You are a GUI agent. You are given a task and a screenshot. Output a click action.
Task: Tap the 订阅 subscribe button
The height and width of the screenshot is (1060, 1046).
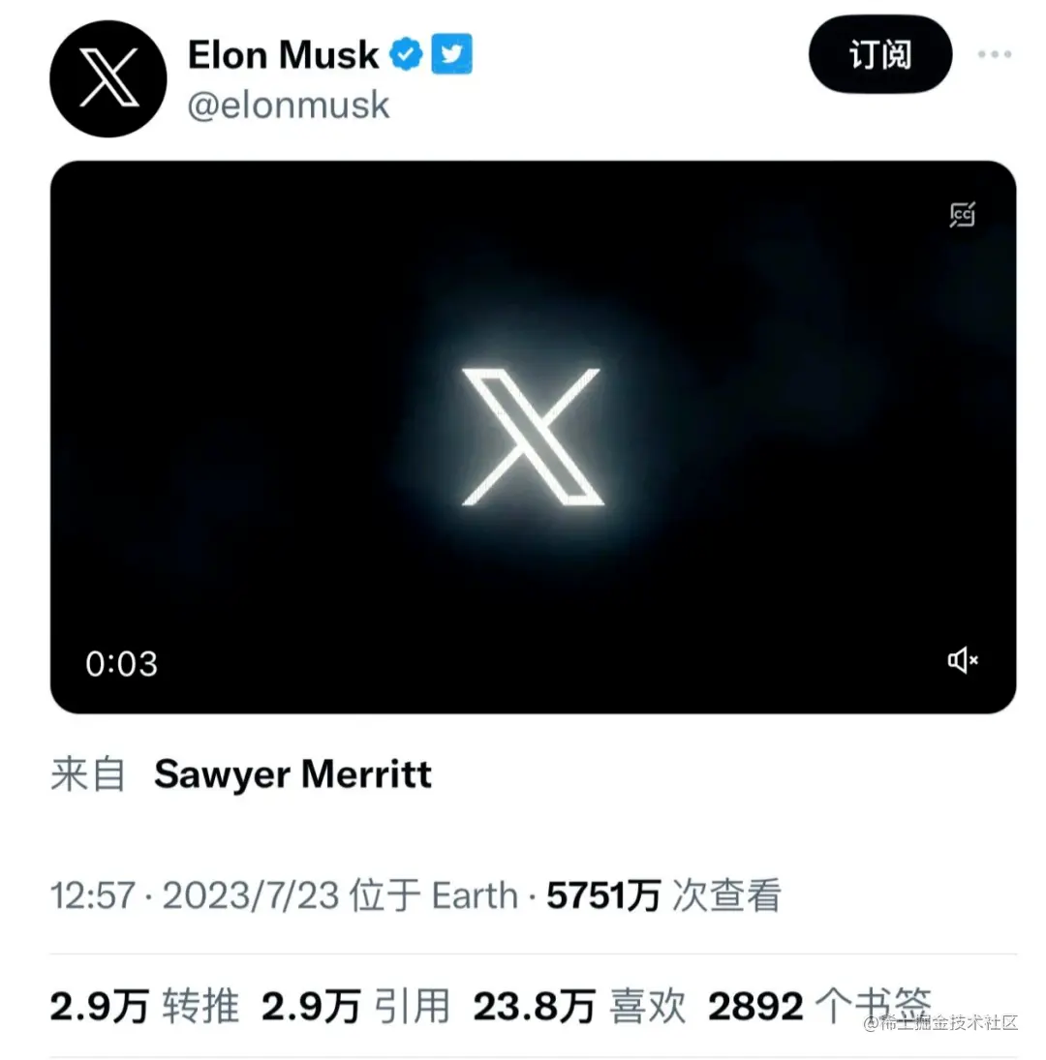click(880, 54)
